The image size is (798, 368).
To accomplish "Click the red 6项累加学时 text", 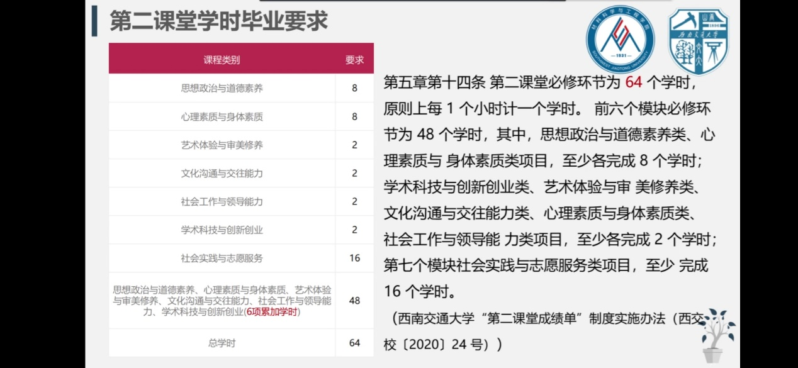I will pyautogui.click(x=273, y=311).
